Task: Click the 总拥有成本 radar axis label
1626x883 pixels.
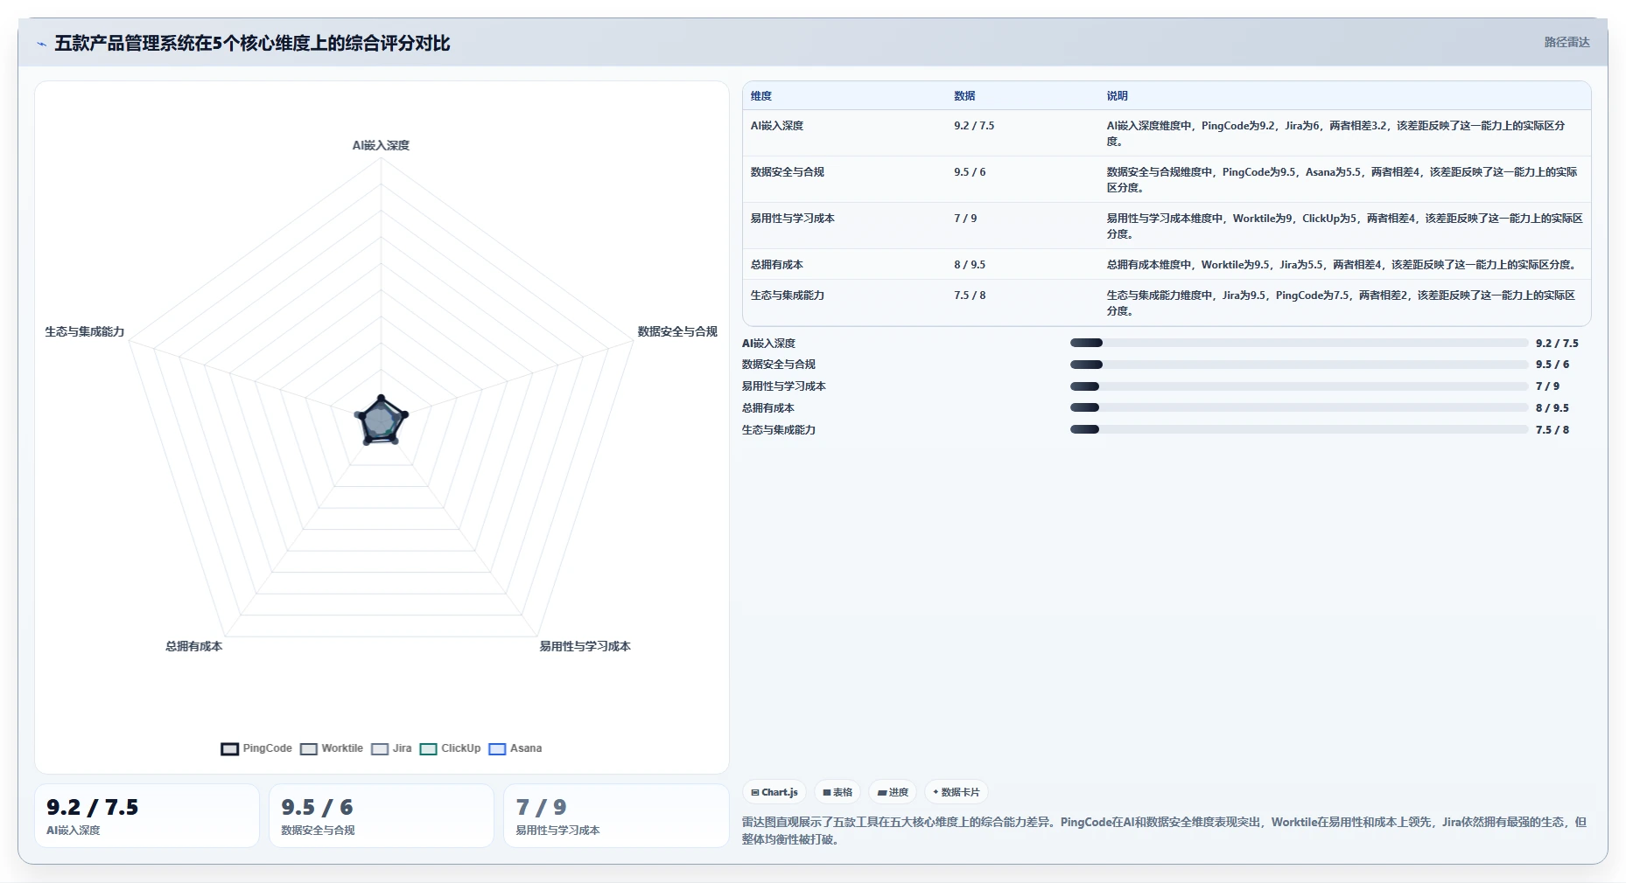Action: pyautogui.click(x=193, y=647)
